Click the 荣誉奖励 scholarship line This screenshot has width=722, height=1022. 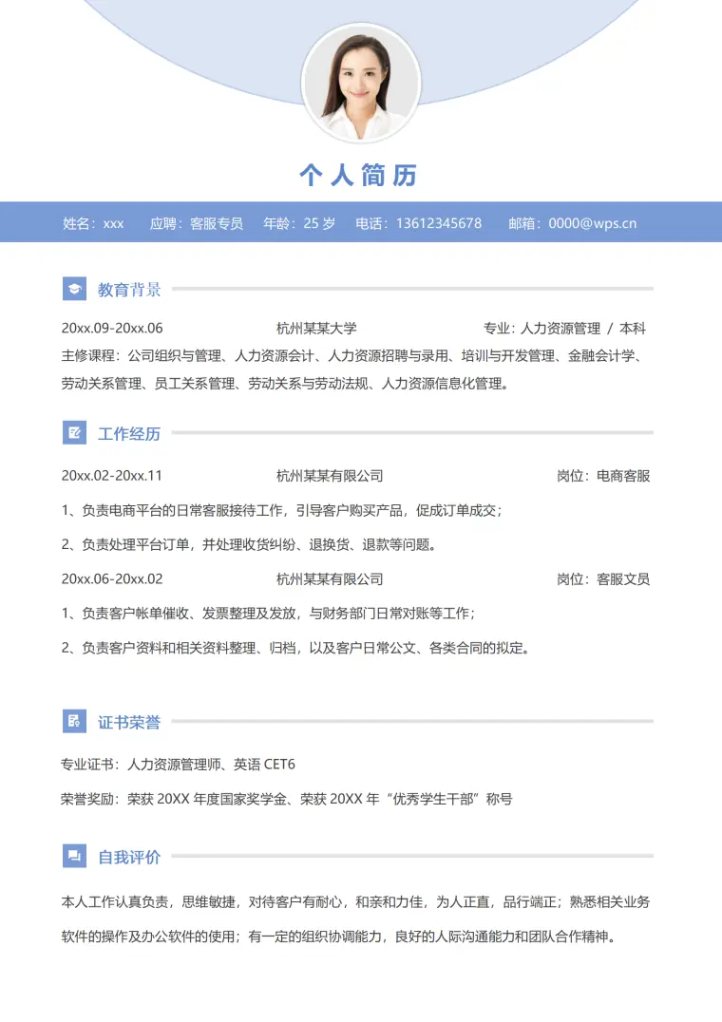point(287,799)
